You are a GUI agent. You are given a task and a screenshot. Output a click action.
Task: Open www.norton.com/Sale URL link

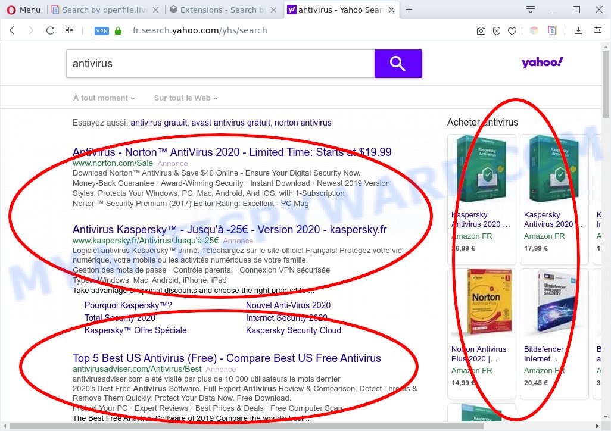pos(113,163)
